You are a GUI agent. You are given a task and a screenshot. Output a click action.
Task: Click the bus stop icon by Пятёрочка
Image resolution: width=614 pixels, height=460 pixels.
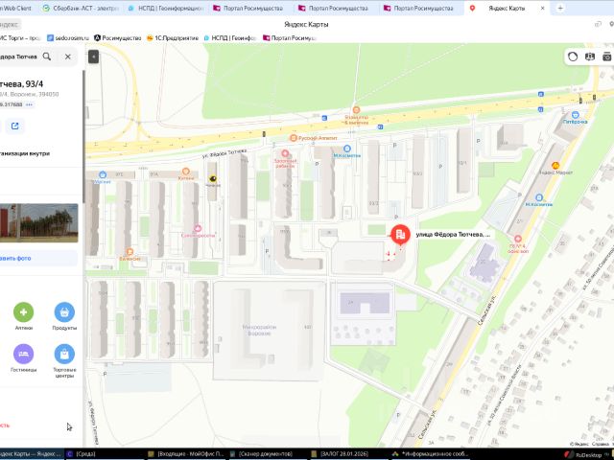pyautogui.click(x=541, y=110)
